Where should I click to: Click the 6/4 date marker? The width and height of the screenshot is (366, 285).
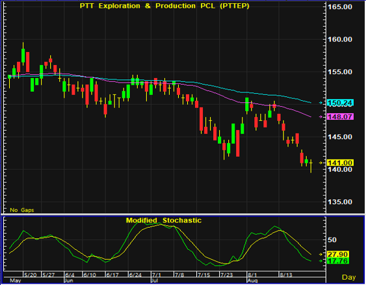click(x=70, y=275)
